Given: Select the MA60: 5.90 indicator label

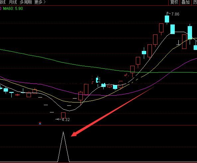Looking at the screenshot, I should (13, 9).
